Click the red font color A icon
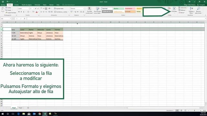Screen dimensions: 207x116 click(x=37, y=12)
